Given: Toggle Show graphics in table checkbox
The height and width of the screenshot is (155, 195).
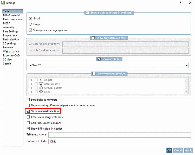Looking at the screenshot, I should (x=87, y=13).
